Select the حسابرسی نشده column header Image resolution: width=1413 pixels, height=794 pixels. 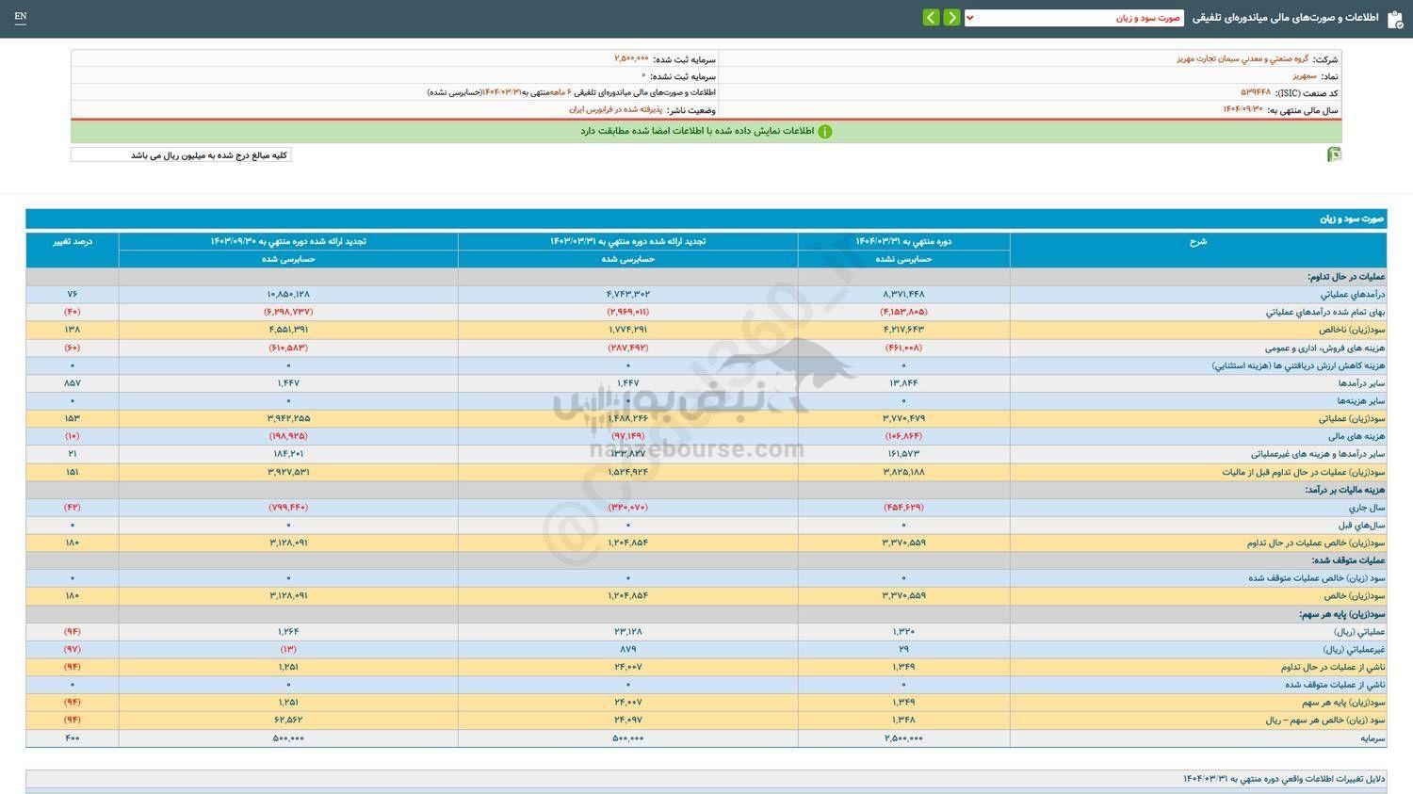point(902,259)
